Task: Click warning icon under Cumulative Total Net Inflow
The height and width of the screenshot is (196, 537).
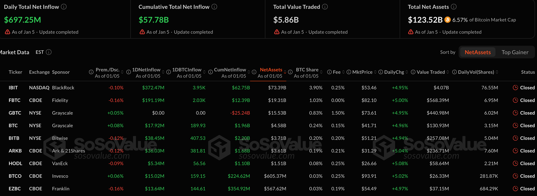Action: coord(142,32)
